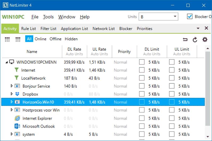Viewport: 212px width, 141px height.
Task: Close the Activity tab panel with X
Action: tap(206, 28)
